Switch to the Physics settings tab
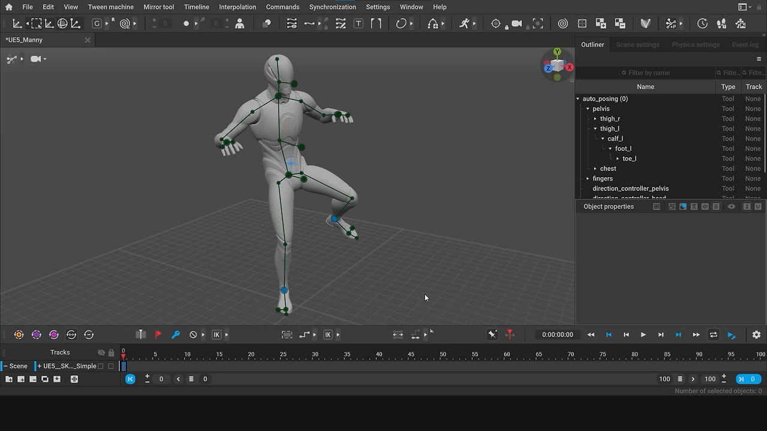Viewport: 767px width, 431px height. [696, 44]
